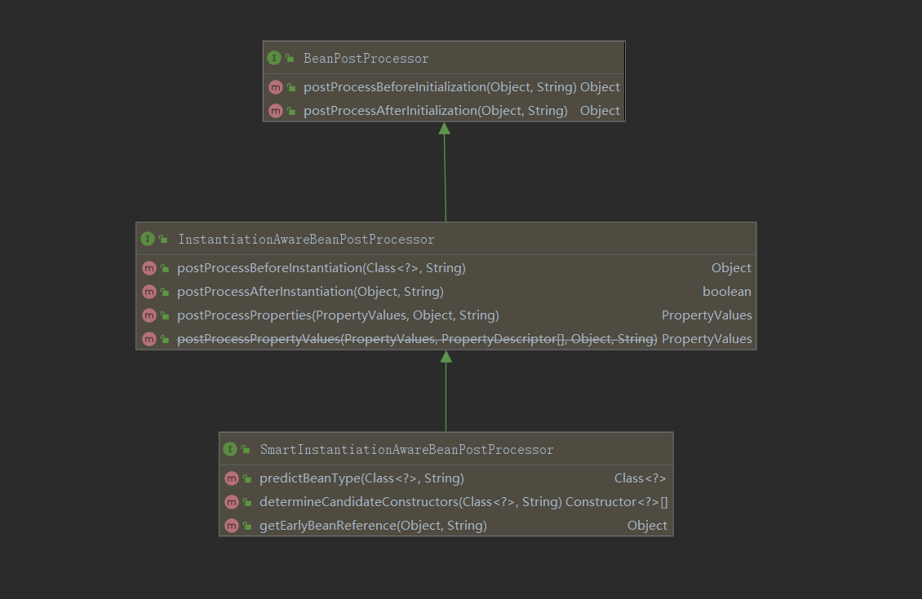Select the SmartInstantiationAwareBeanPostProcessor node title
Screen dimensions: 922x599
405,449
